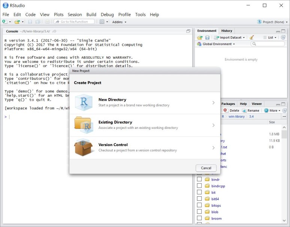The image size is (290, 227).
Task: Click the Files pane refresh icon
Action: click(x=284, y=111)
